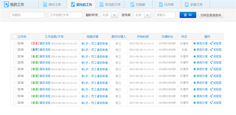This screenshot has width=236, height=115.
Task: Click the 跟踪办理 gear icon in the 办结 row
Action: click(x=195, y=49)
